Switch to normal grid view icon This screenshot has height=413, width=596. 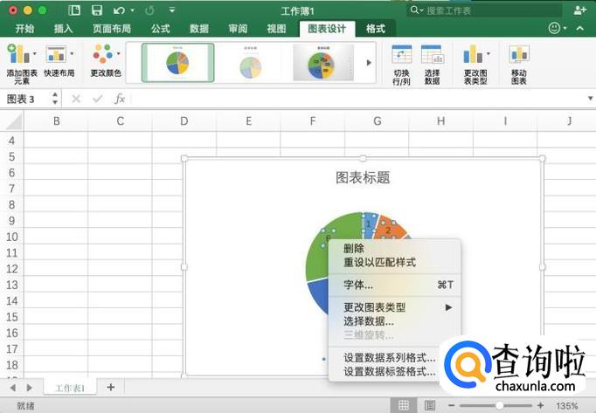point(404,405)
